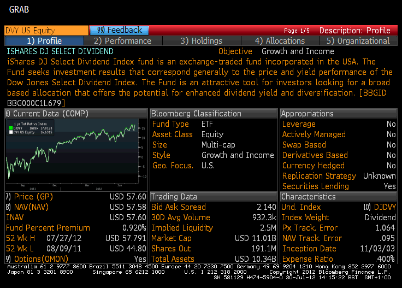Click the Bid Ask Spread row

point(212,207)
